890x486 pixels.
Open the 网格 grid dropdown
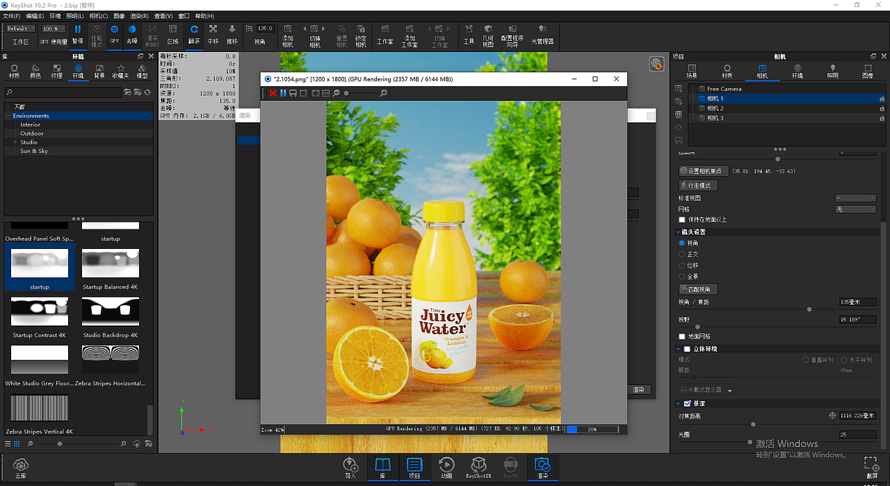pyautogui.click(x=855, y=209)
